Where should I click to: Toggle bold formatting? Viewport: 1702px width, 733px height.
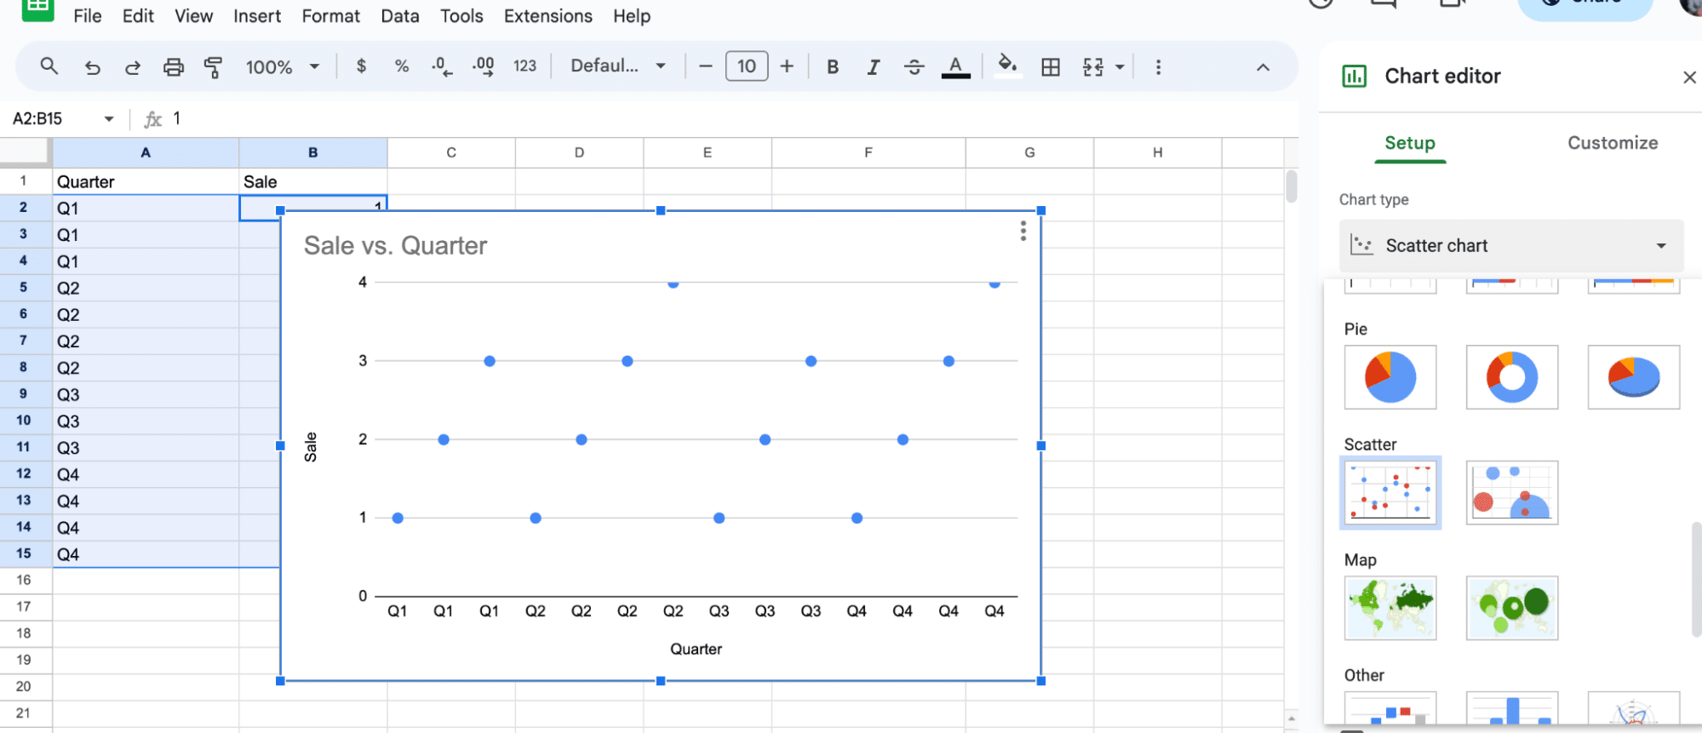(833, 66)
